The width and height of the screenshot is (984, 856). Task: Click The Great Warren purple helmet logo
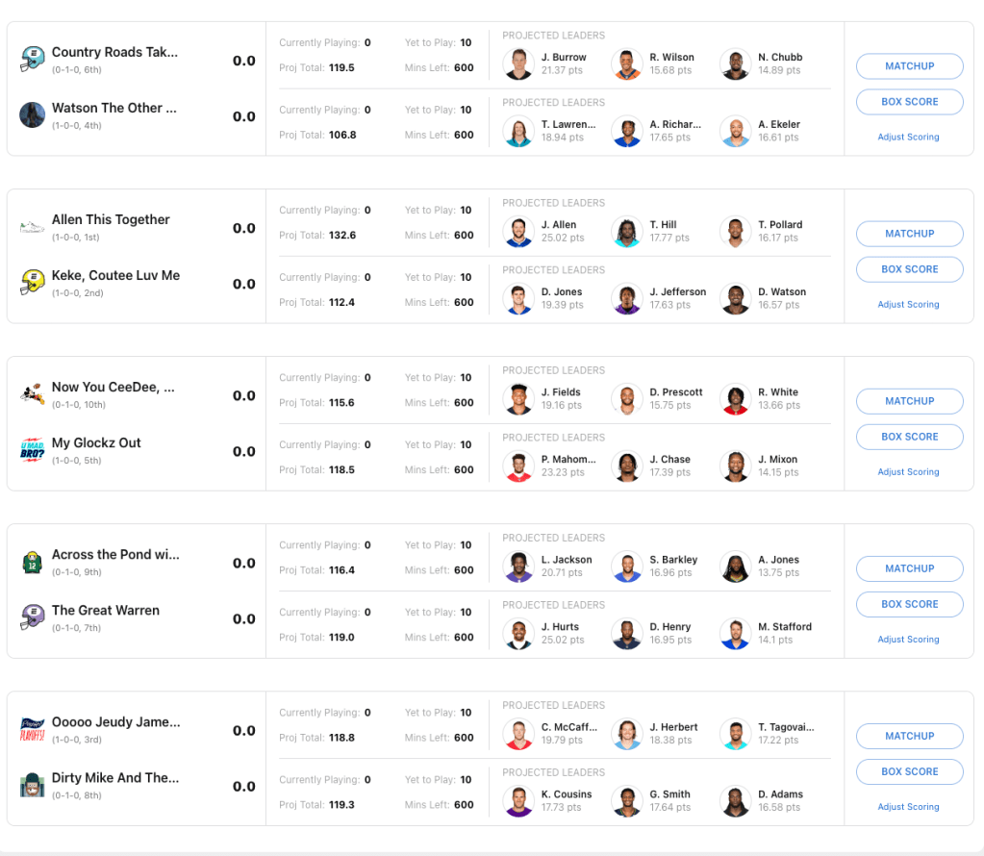click(33, 617)
